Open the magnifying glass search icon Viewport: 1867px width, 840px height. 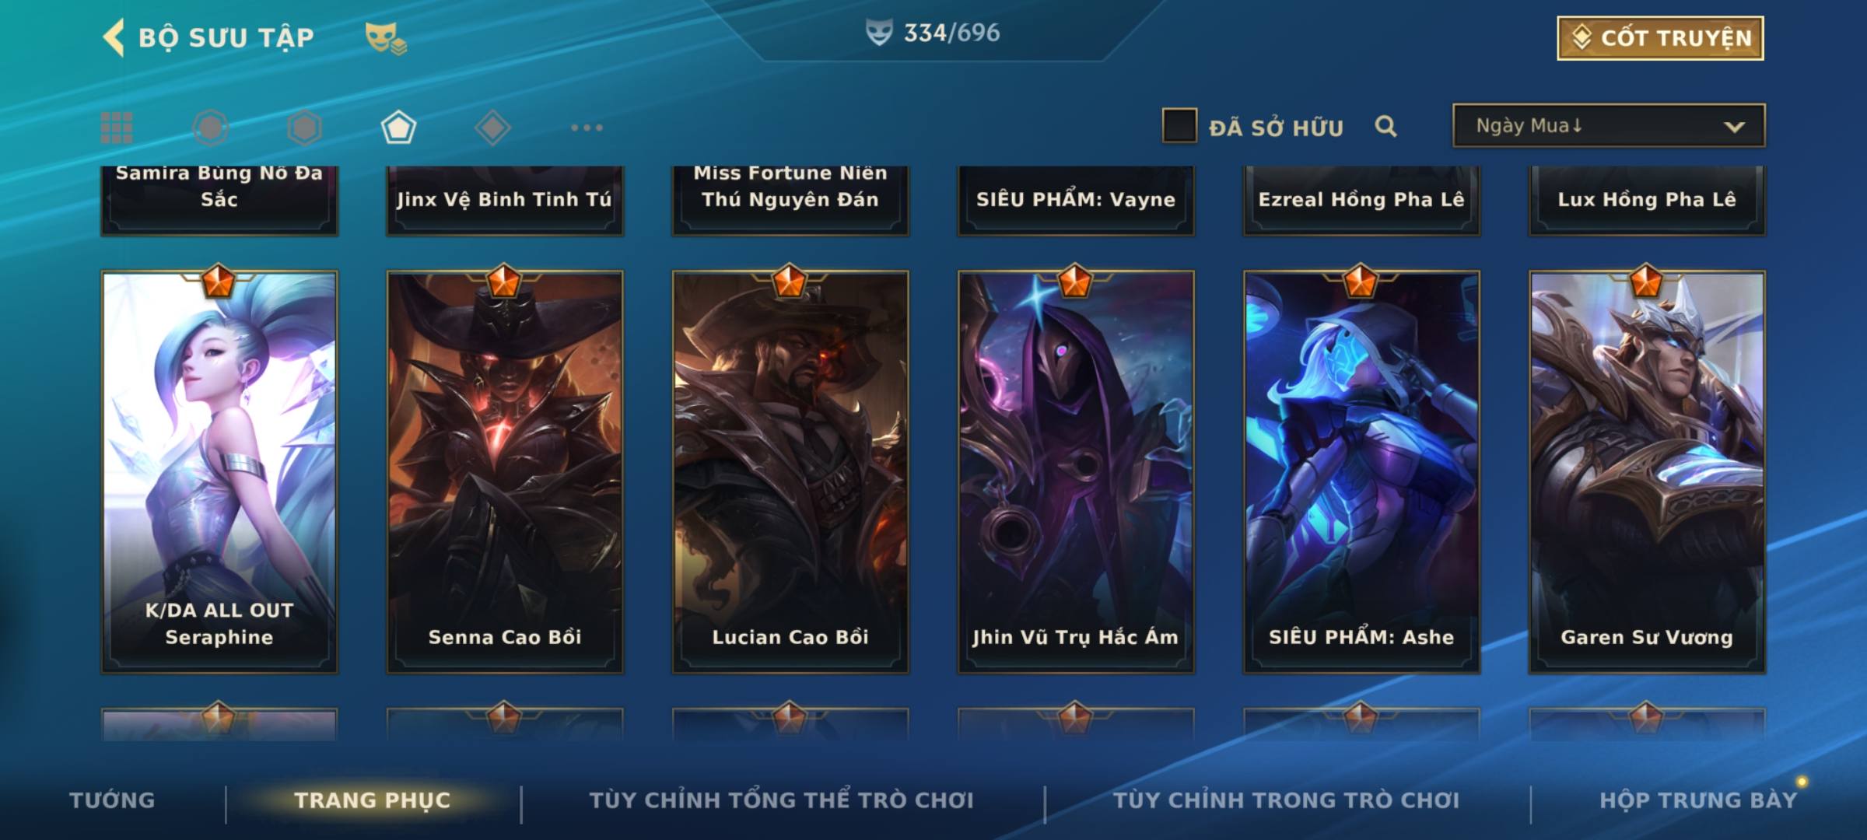pyautogui.click(x=1385, y=126)
